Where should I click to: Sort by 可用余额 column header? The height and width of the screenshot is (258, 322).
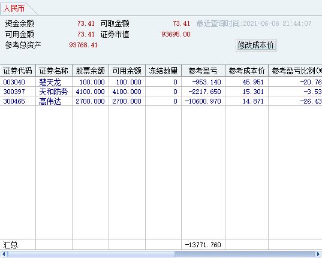[x=127, y=71]
